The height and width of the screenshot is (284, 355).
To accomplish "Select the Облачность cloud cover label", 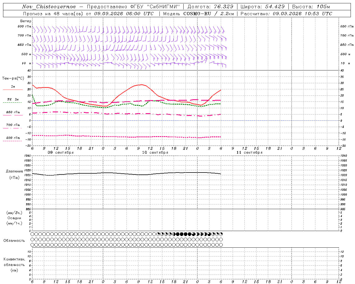I will click(x=14, y=241).
